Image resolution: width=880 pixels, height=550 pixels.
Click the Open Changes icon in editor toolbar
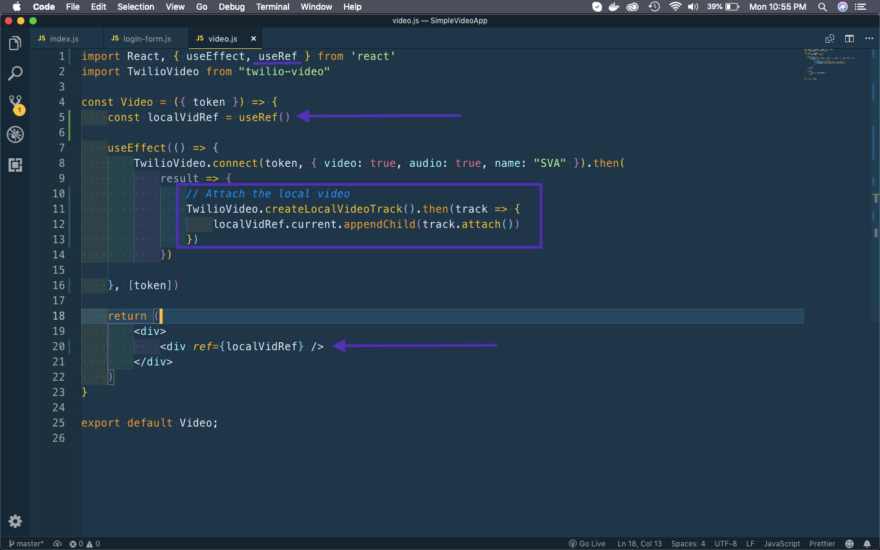point(830,38)
